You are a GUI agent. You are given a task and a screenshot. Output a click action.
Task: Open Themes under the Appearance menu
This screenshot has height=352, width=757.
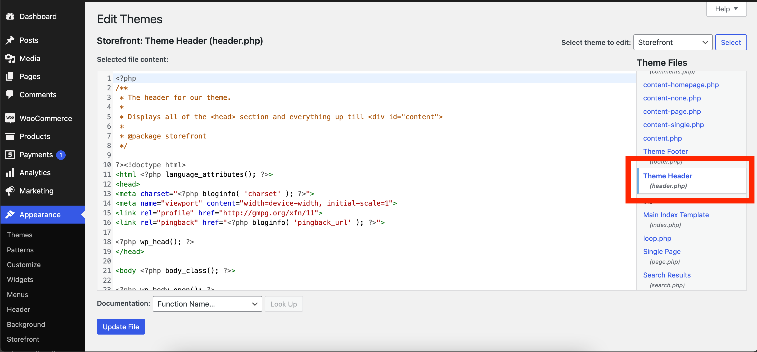coord(19,235)
